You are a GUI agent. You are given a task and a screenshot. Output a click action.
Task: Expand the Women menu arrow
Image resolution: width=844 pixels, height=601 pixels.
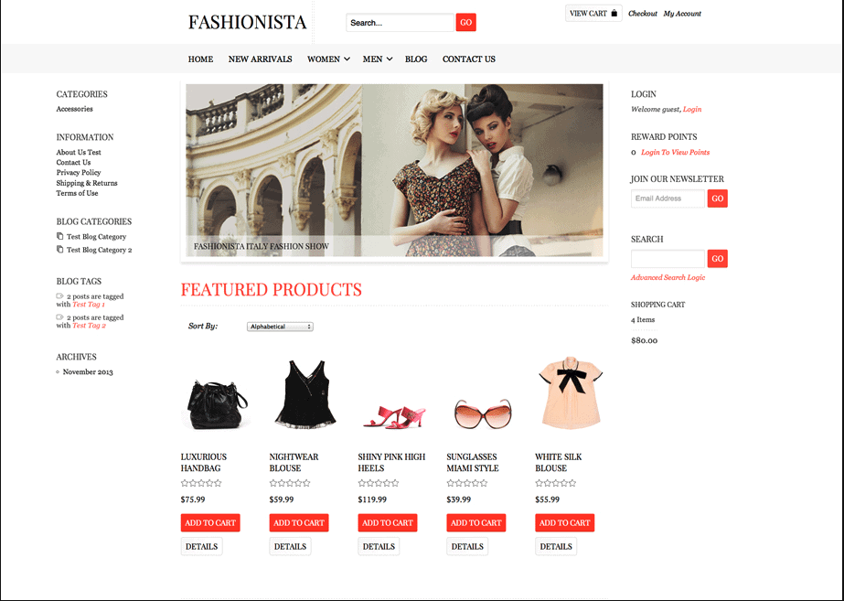[347, 59]
